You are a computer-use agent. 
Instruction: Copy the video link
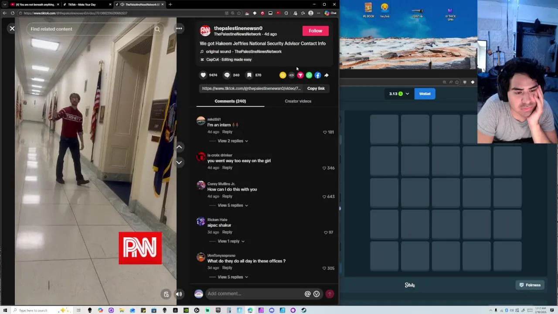coord(316,88)
